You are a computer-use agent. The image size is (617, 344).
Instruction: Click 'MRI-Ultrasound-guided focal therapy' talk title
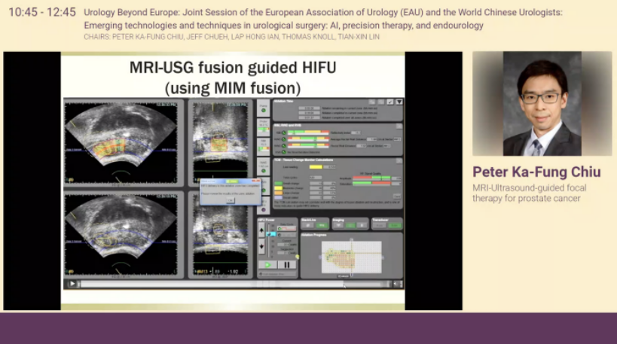(530, 193)
